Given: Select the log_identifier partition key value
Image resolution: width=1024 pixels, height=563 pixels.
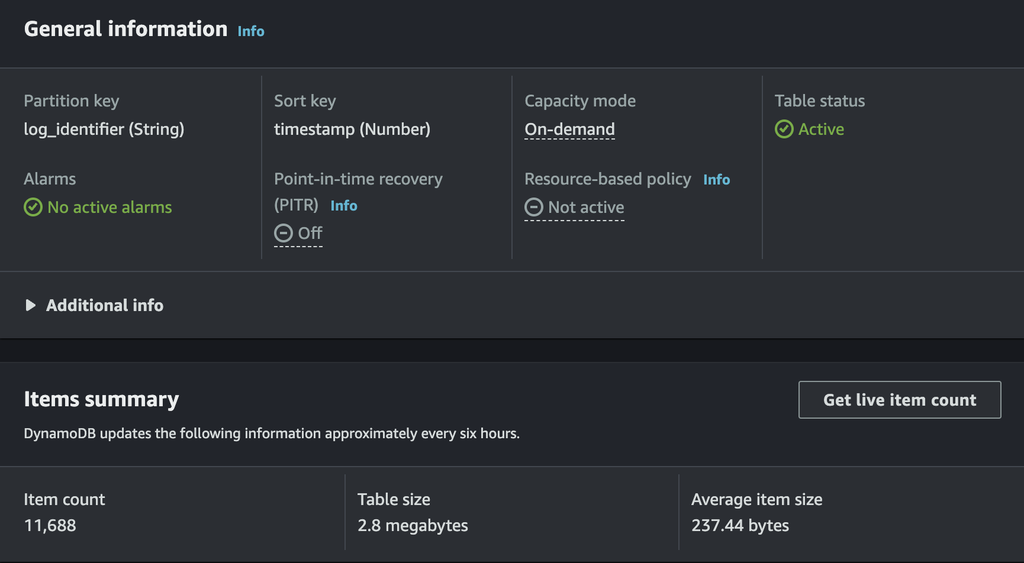Looking at the screenshot, I should coord(104,129).
